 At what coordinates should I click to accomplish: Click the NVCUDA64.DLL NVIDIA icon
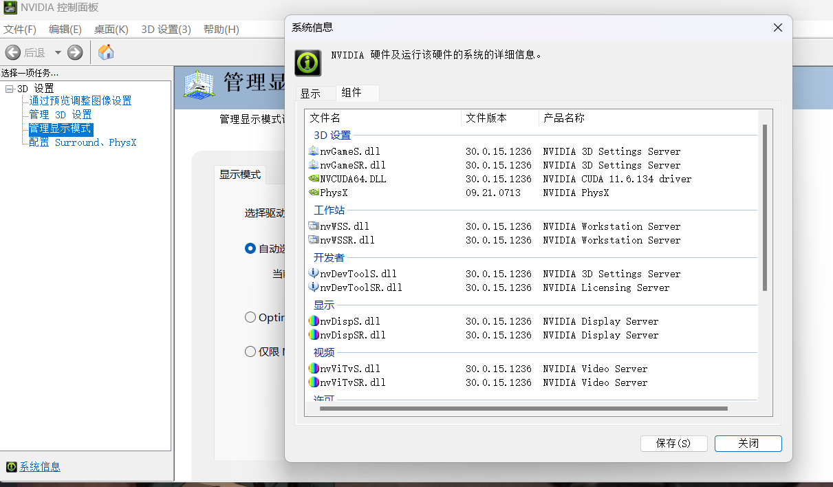[x=314, y=179]
